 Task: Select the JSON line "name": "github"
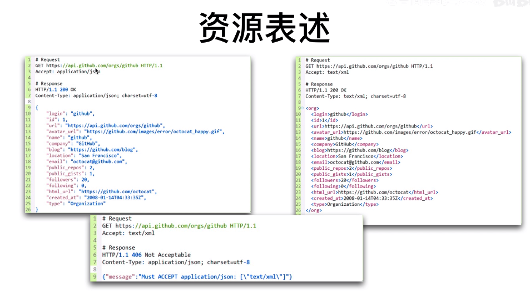pos(69,138)
